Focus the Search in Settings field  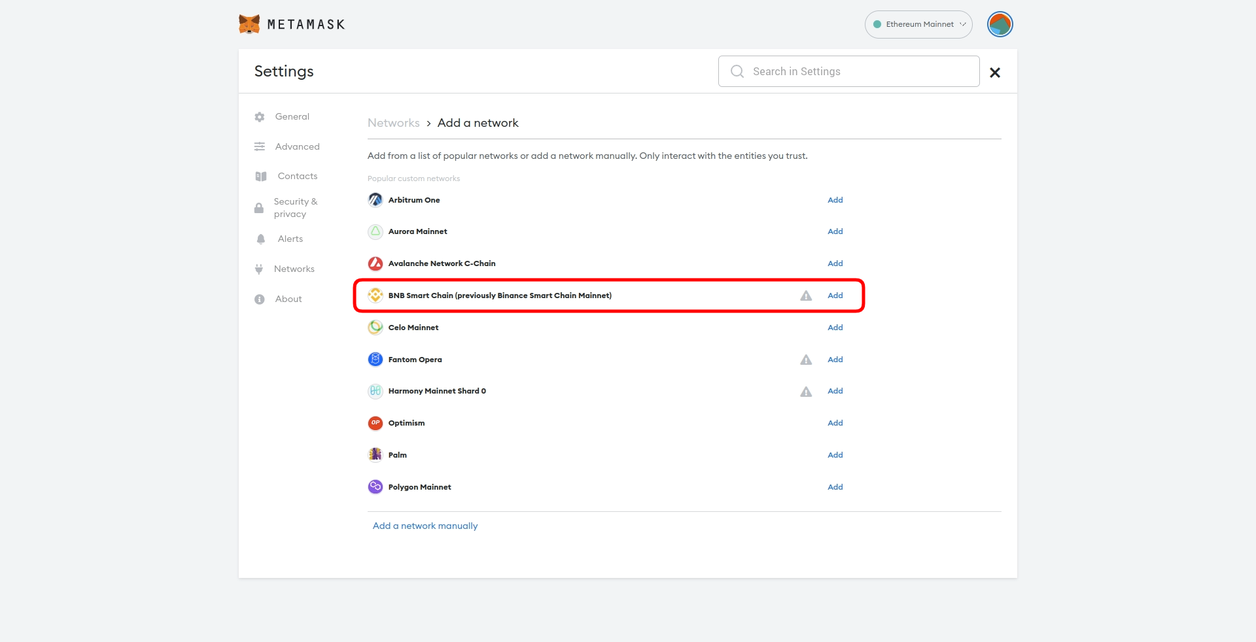point(848,71)
